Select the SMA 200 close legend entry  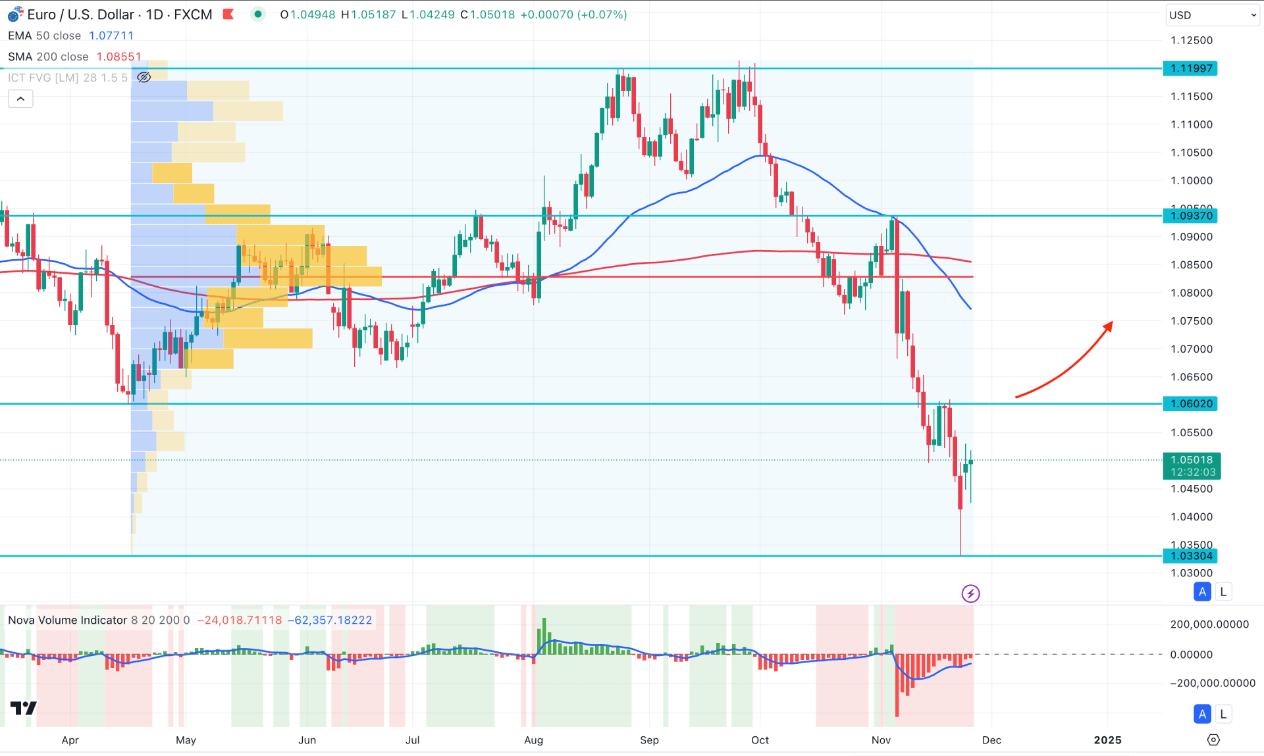48,57
